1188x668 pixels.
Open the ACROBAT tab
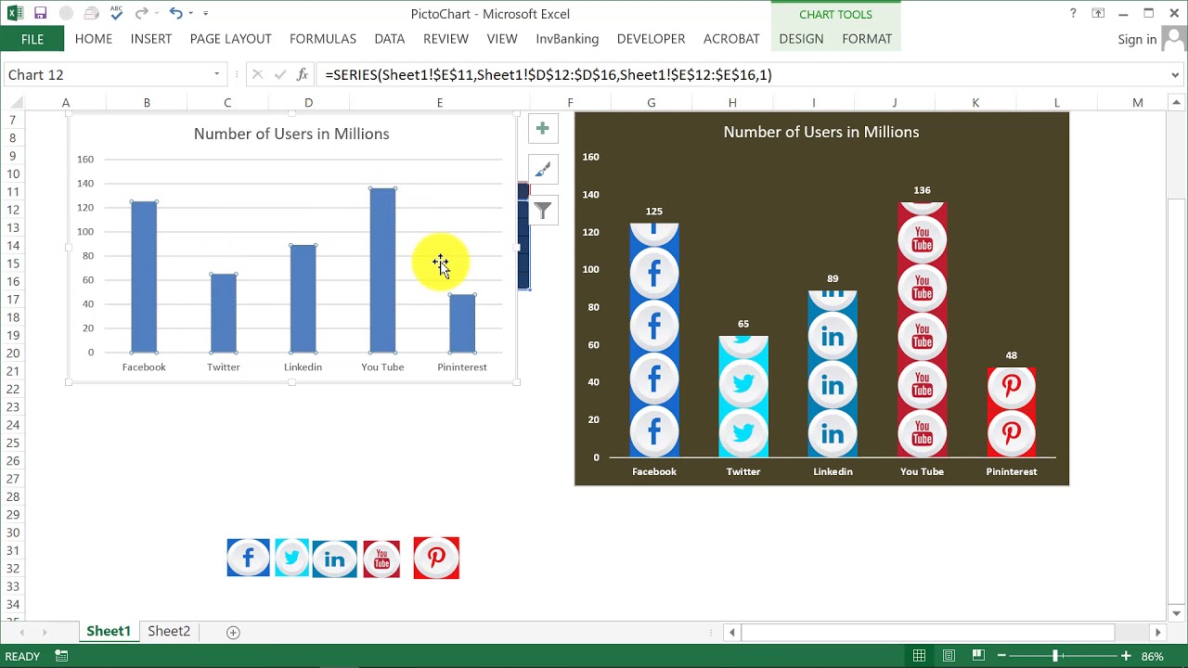pos(731,39)
